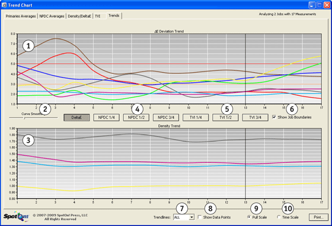The width and height of the screenshot is (332, 226).
Task: Open the TVI tab
Action: coord(98,16)
